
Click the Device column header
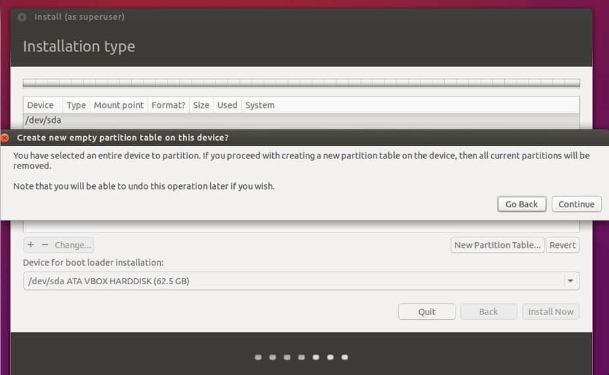coord(43,105)
